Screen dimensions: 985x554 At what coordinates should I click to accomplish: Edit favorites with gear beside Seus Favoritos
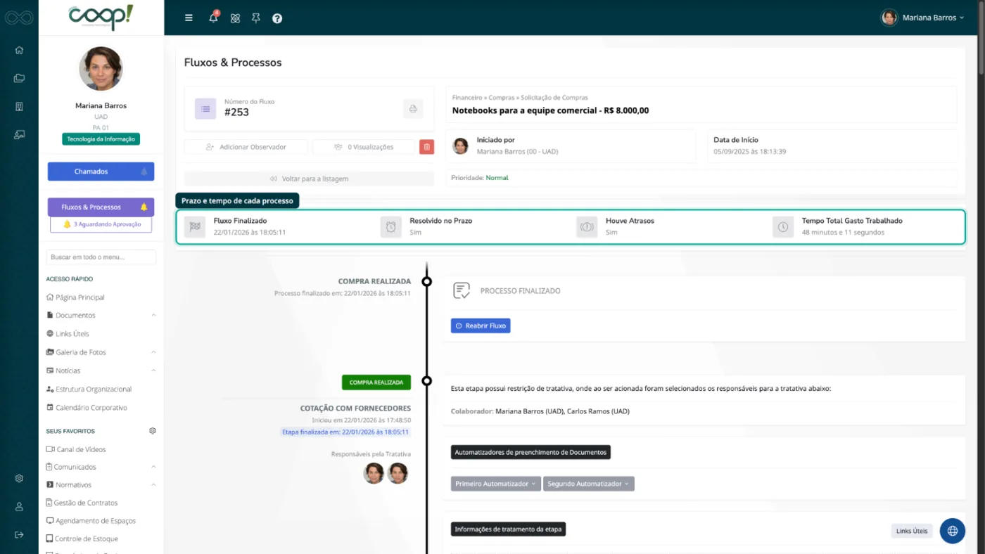point(153,431)
